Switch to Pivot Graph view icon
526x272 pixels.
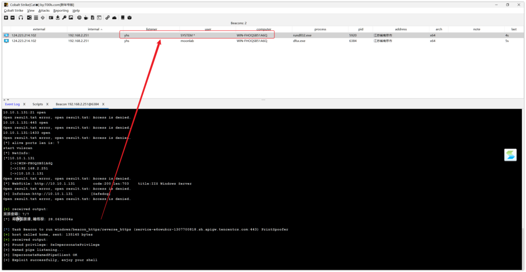pyautogui.click(x=29, y=18)
